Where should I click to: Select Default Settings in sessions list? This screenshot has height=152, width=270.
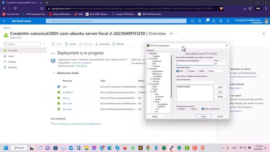tap(184, 87)
